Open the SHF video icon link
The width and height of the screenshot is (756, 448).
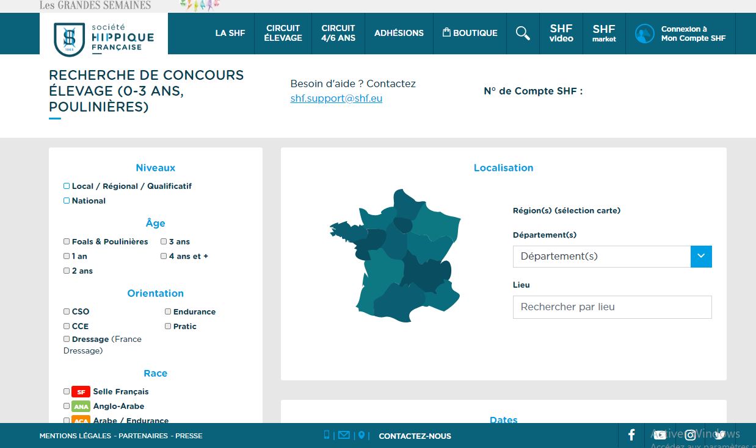[561, 33]
